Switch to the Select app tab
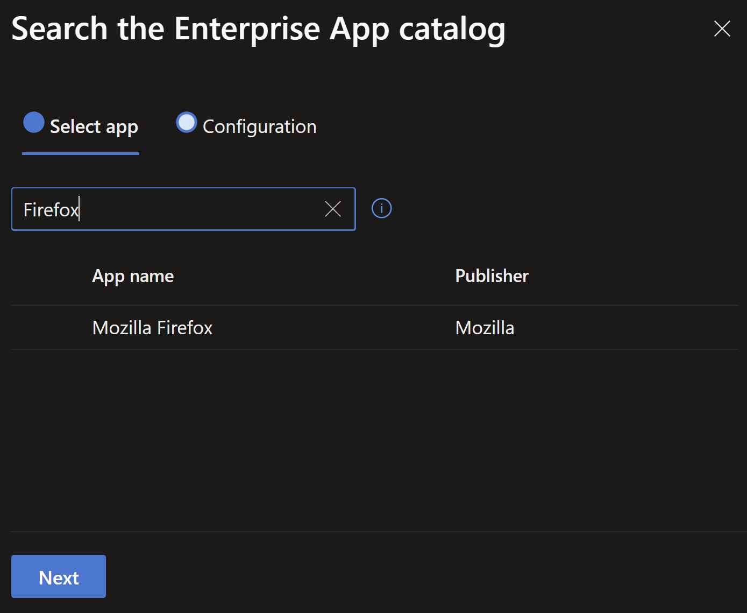 [81, 127]
